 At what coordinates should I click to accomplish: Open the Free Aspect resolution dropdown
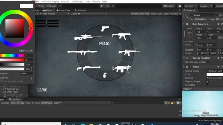coord(56,14)
